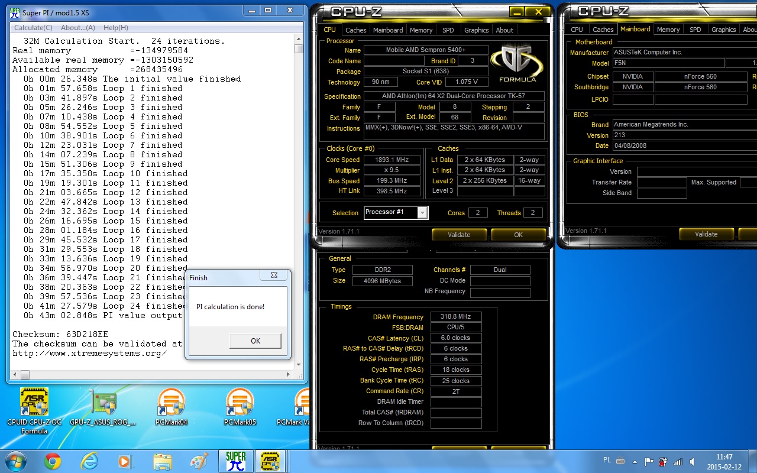This screenshot has height=473, width=757.
Task: Open the Windows Start menu
Action: point(15,461)
